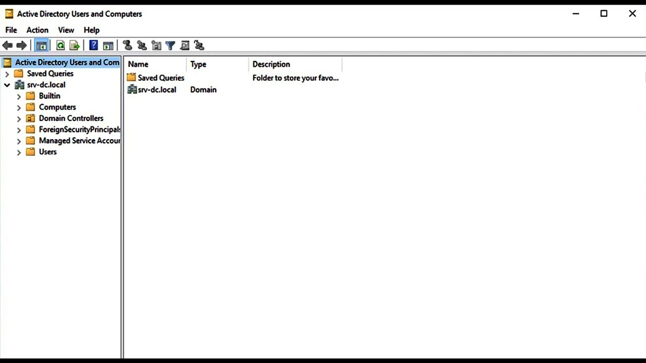Expand the ForeignSecurityPrincipals node
Screen dimensions: 646x363
tap(19, 130)
